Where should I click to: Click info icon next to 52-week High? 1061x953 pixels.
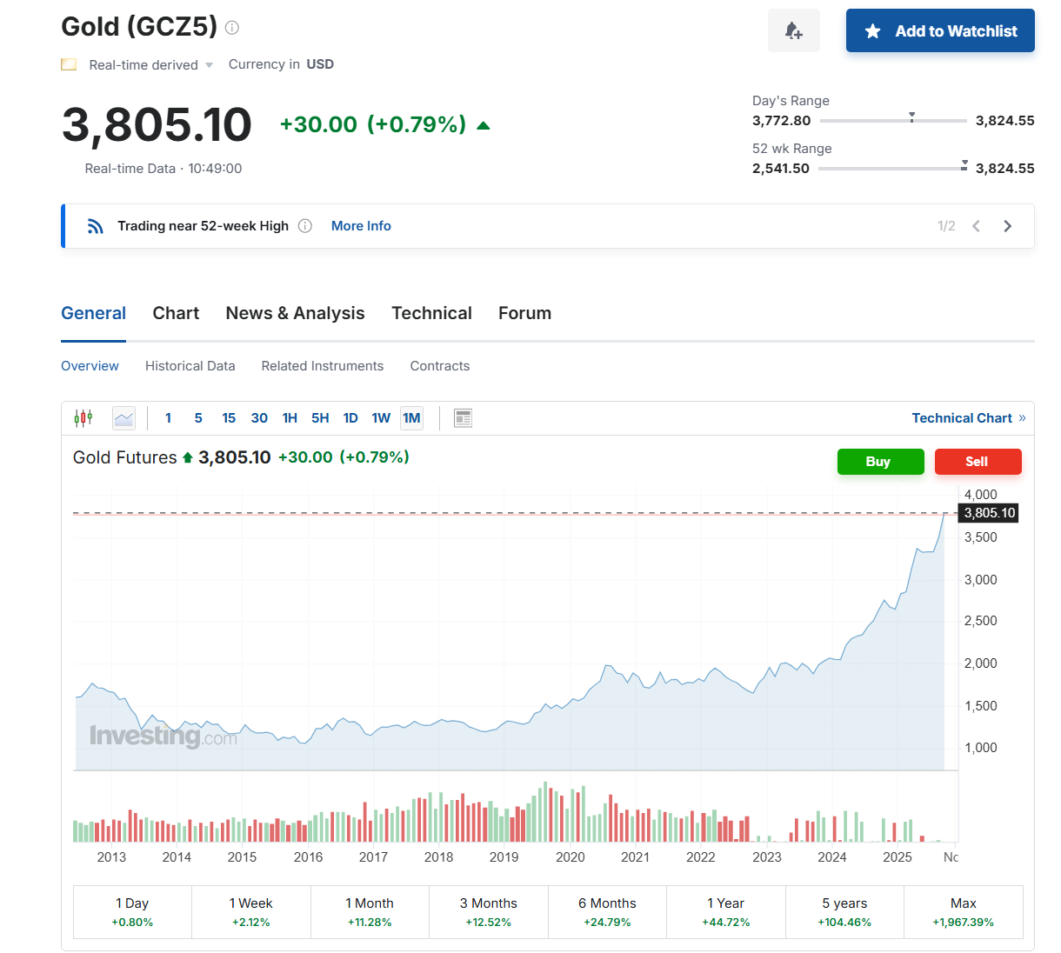click(305, 226)
